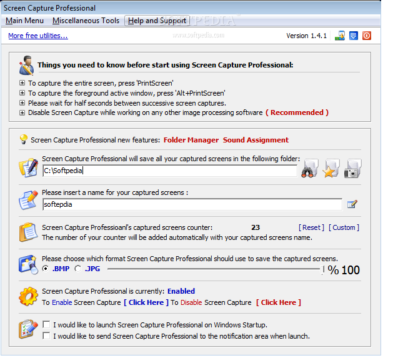Click the blue send-to-tray icon
The image size is (398, 358).
click(x=354, y=36)
